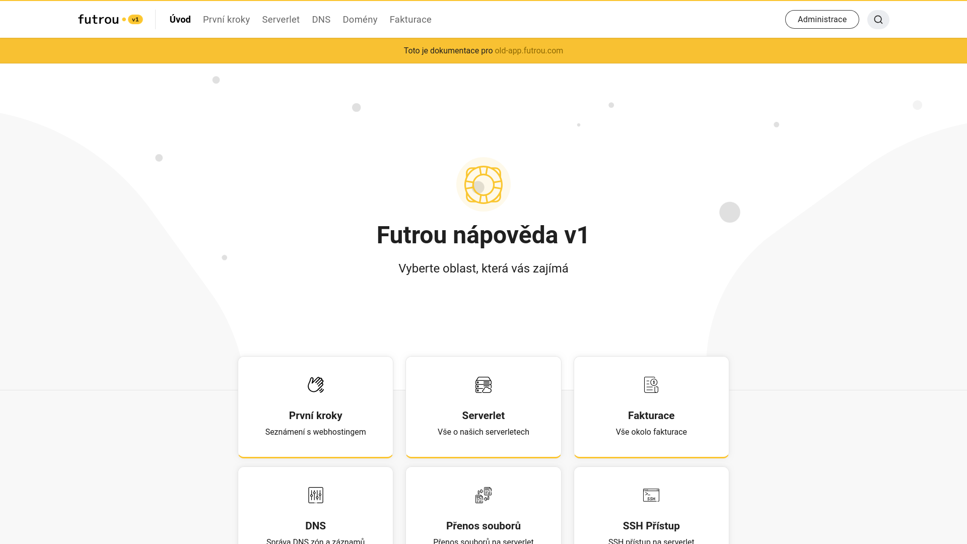Click 'Toto je dokumentace pro' banner text

point(448,51)
